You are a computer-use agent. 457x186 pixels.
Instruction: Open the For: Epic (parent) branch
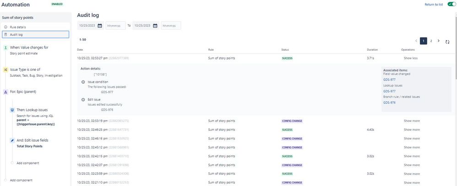click(23, 92)
